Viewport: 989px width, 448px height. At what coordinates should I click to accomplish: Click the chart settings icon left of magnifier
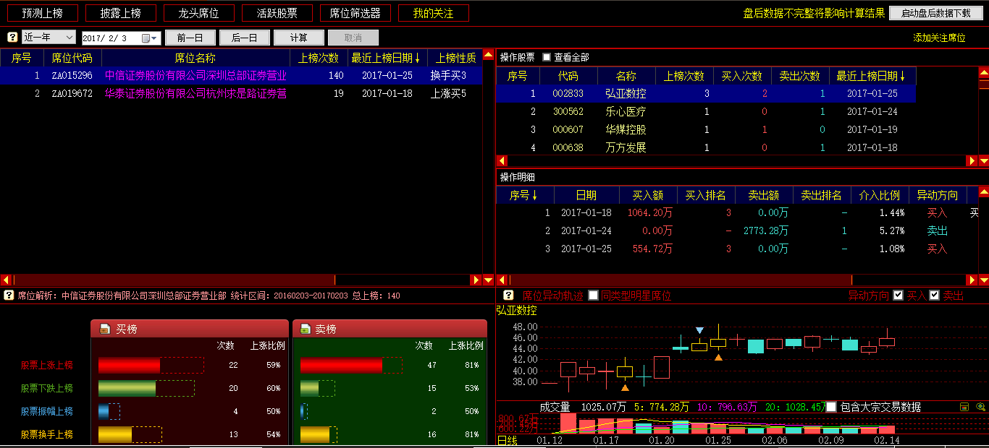(964, 407)
